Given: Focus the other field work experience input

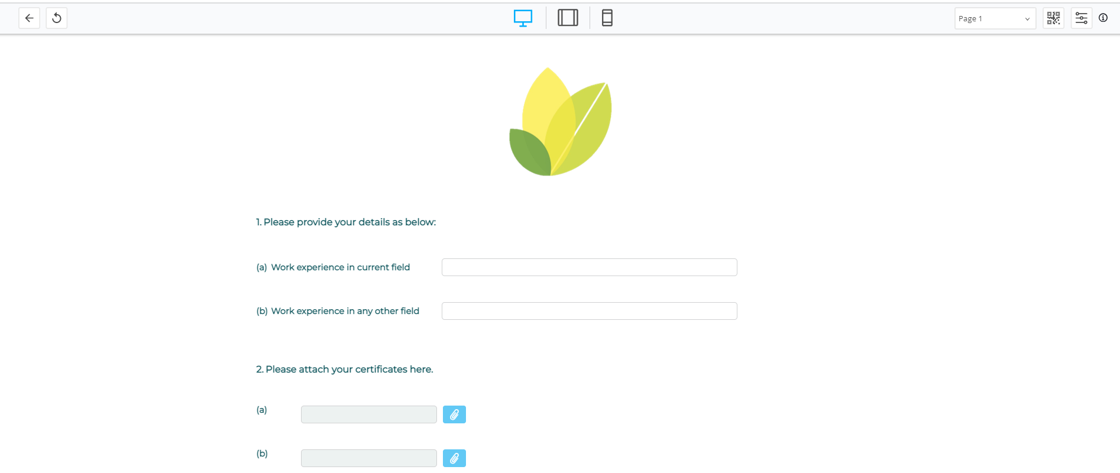Looking at the screenshot, I should coord(589,311).
